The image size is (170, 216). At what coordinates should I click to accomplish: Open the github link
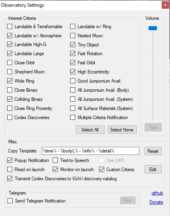(157, 193)
